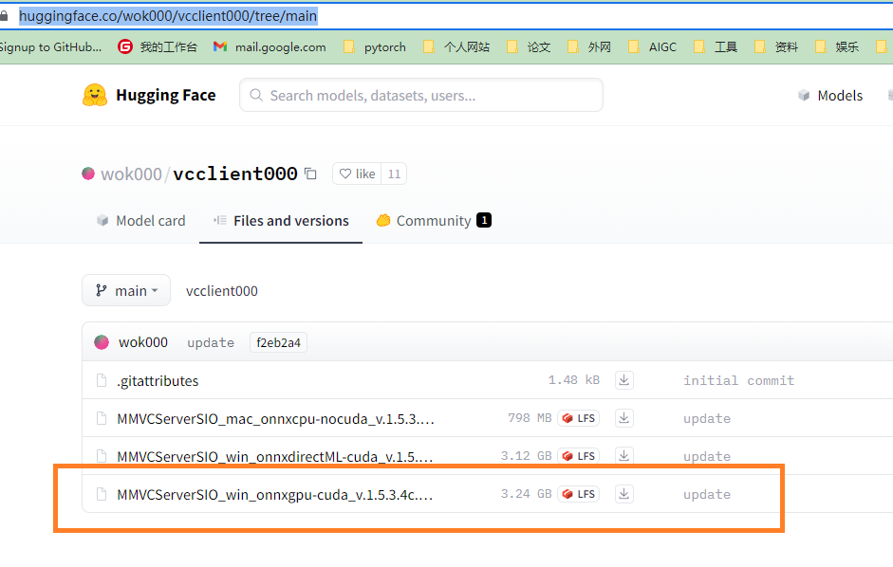Open the pytorch bookmark folder
893x567 pixels.
(x=375, y=46)
